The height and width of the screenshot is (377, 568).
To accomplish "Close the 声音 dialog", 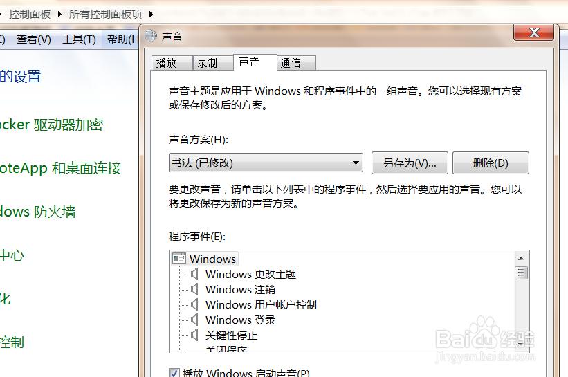I will (533, 33).
